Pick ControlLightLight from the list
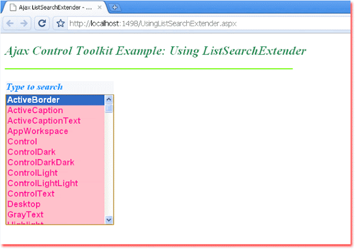 click(55, 184)
